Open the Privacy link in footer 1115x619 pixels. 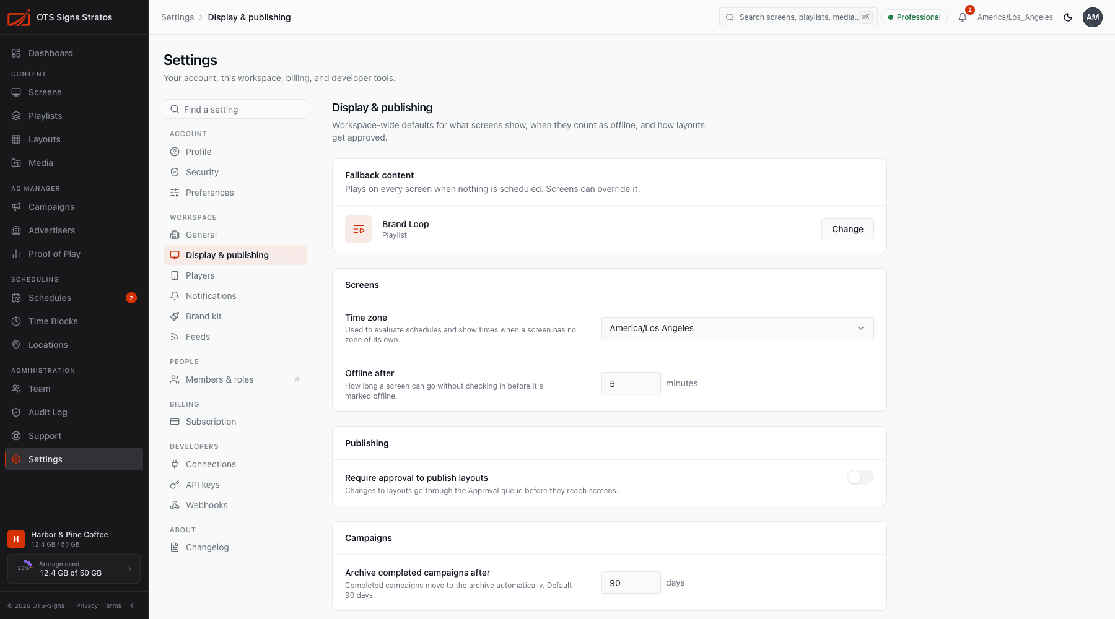87,605
